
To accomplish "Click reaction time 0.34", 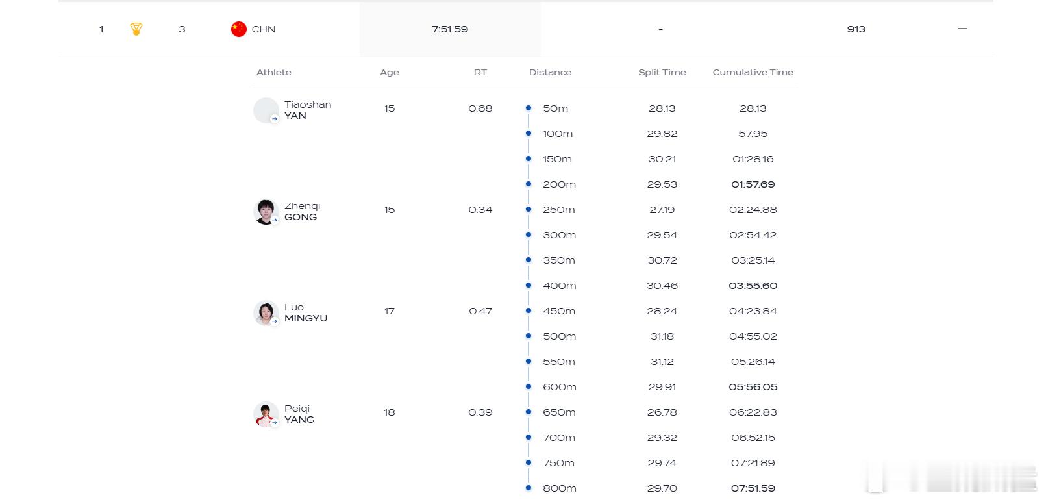I will pos(480,210).
